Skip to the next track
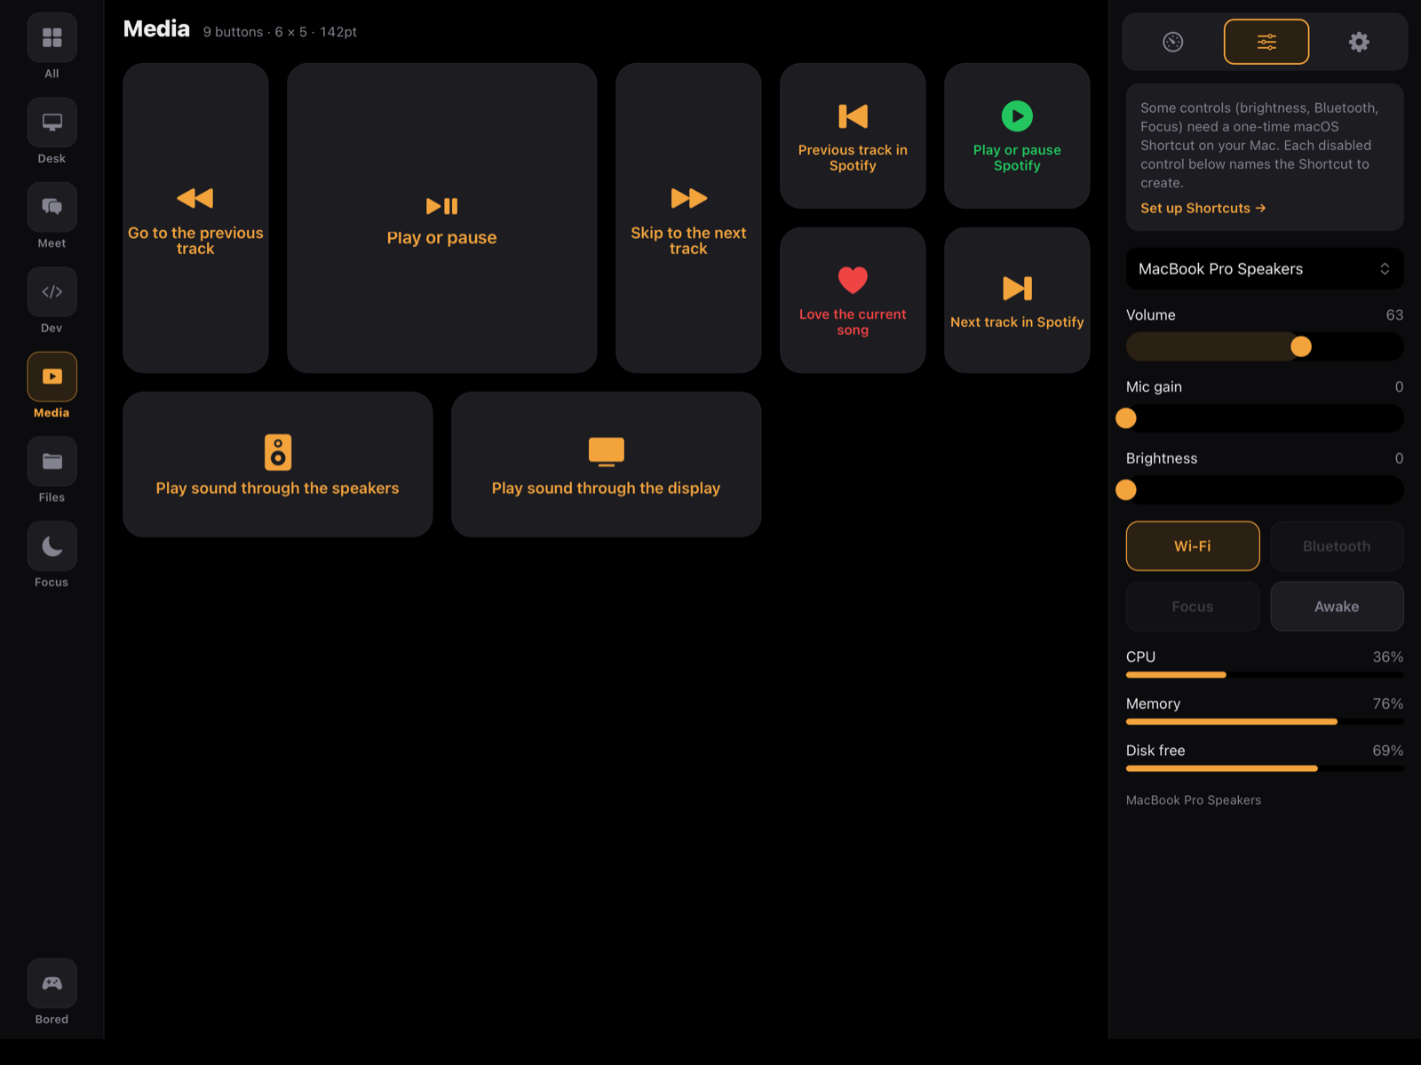 688,218
